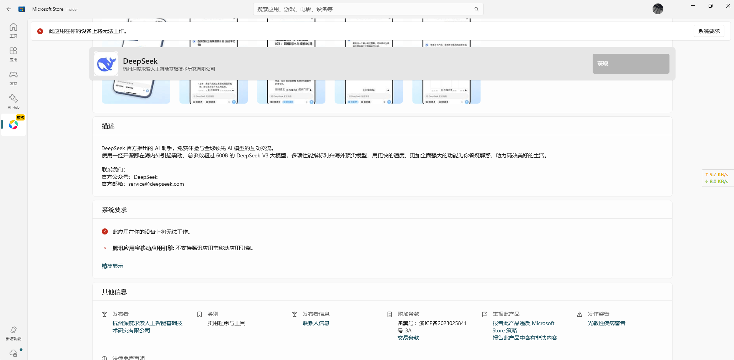
Task: Click the 法律免责声明 label
Action: tap(129, 358)
